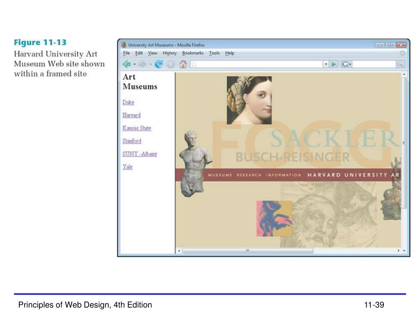Open Forward history dropdown arrow
The width and height of the screenshot is (420, 315).
[x=150, y=64]
